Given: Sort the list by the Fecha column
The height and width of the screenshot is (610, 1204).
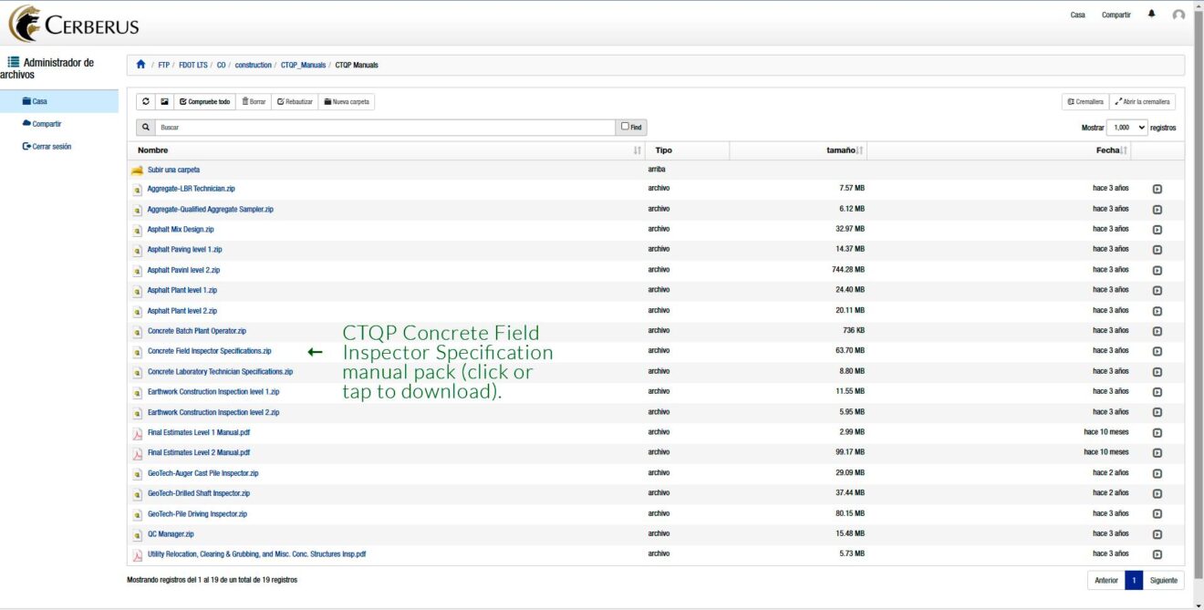Looking at the screenshot, I should tap(1112, 150).
